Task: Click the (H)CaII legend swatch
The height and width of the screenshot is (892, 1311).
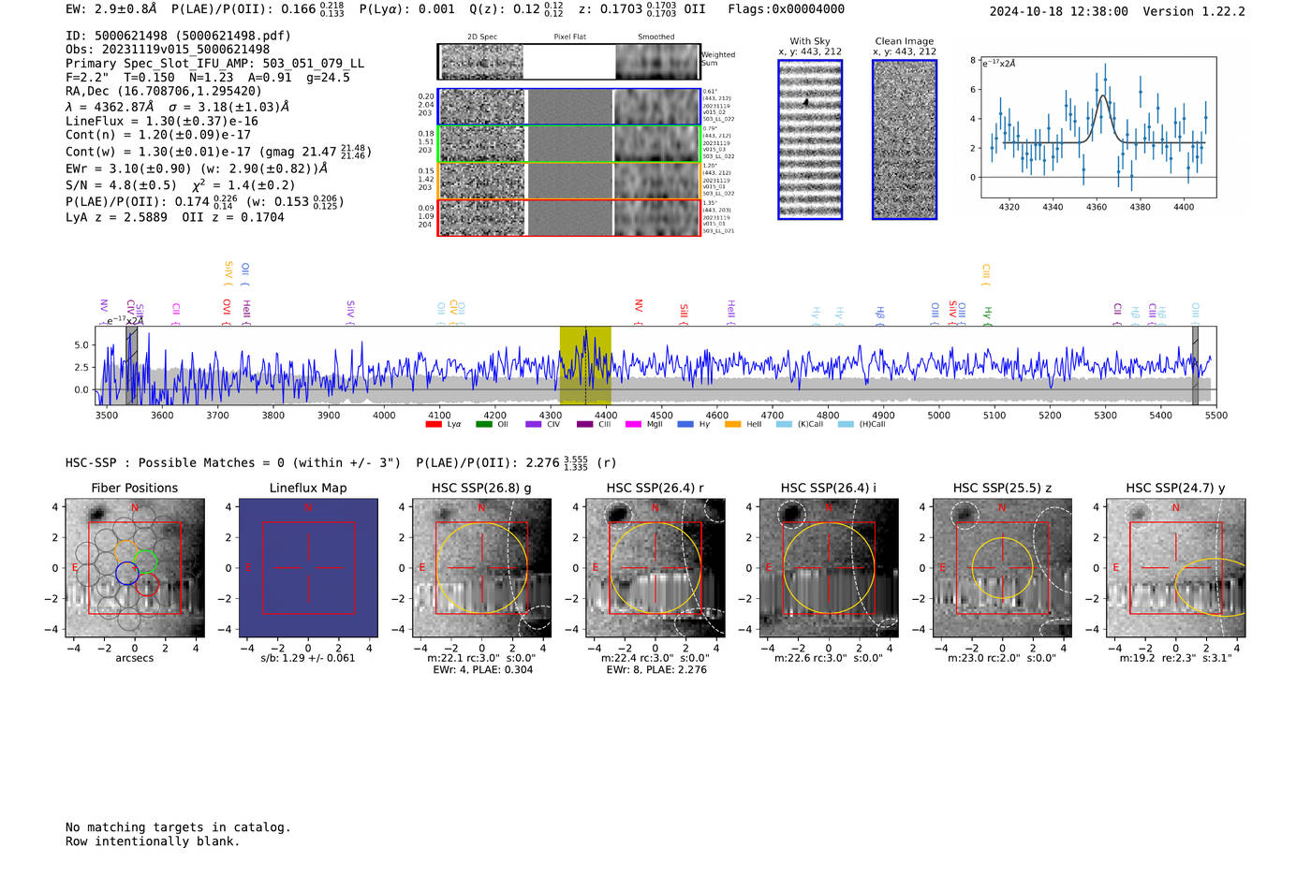Action: coord(847,424)
